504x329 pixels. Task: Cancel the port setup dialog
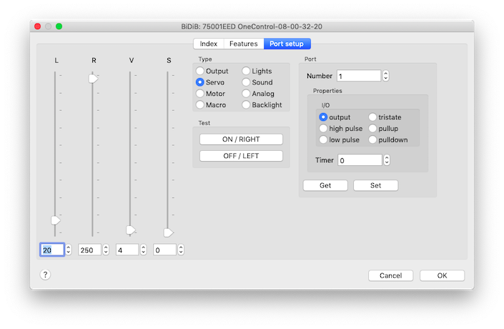390,275
